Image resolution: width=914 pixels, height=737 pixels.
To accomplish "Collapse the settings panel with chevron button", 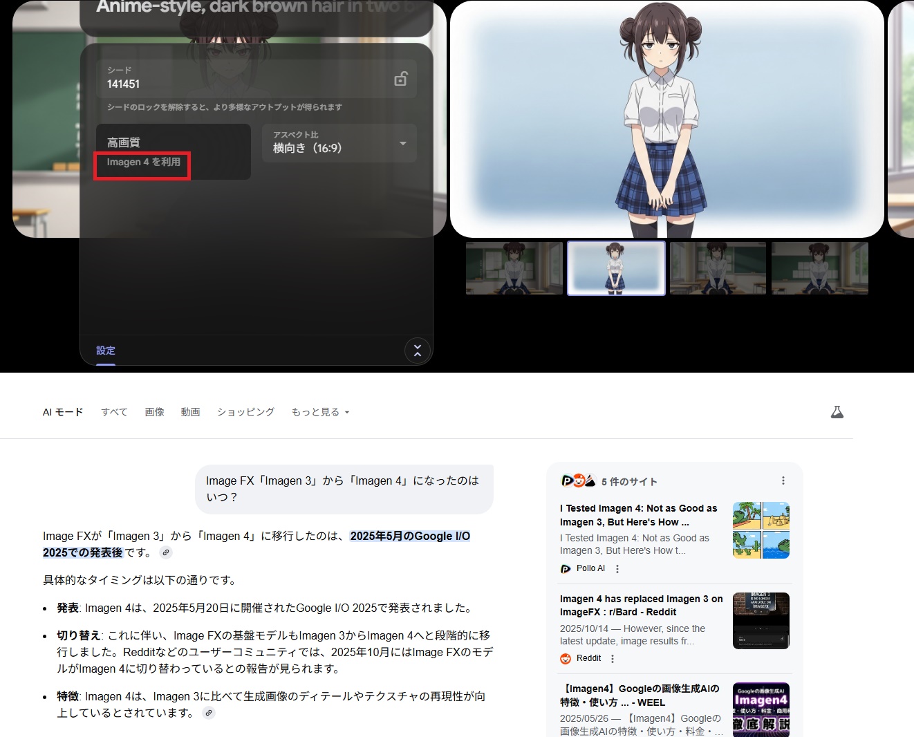I will coord(417,351).
